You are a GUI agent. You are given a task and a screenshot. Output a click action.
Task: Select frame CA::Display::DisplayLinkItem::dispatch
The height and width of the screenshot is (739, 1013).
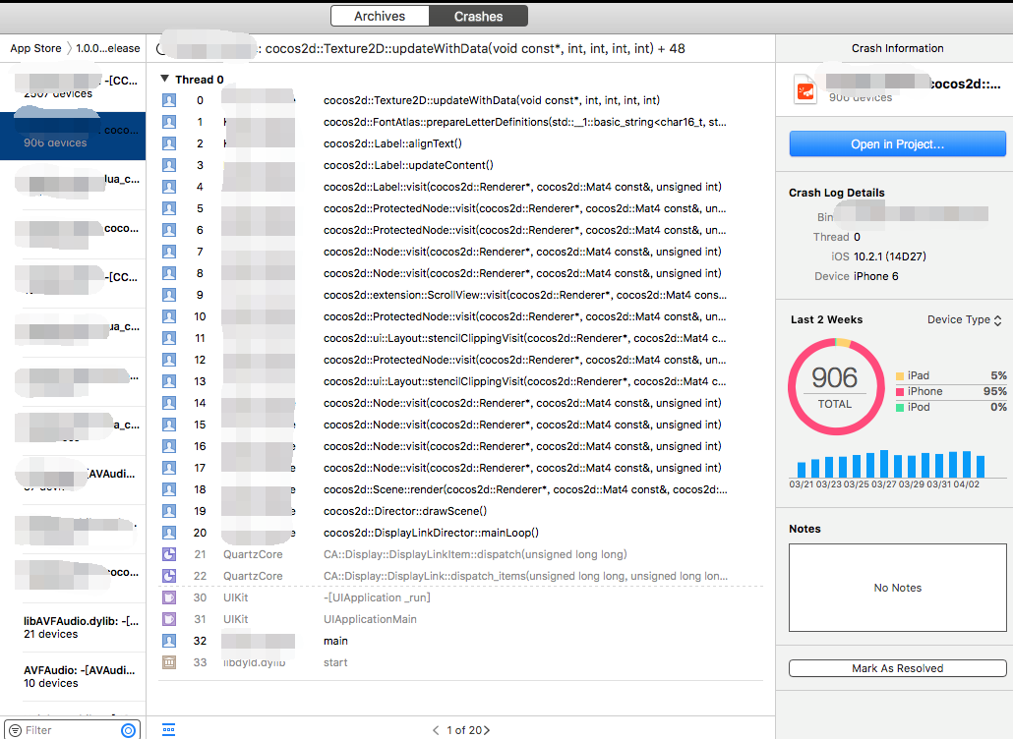click(x=475, y=554)
